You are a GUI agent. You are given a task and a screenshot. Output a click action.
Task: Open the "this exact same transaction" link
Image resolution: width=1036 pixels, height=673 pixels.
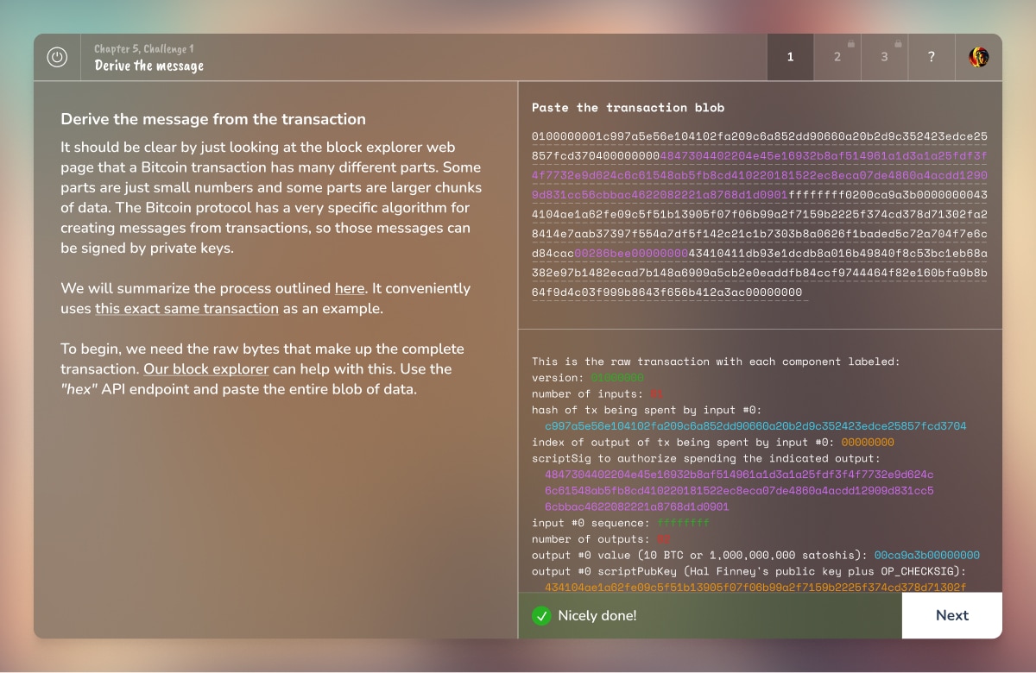[x=186, y=308]
